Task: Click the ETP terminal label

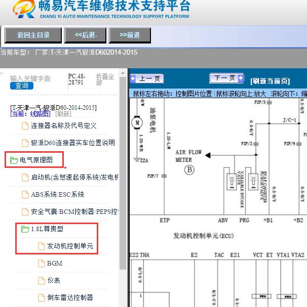Action: click(x=165, y=221)
